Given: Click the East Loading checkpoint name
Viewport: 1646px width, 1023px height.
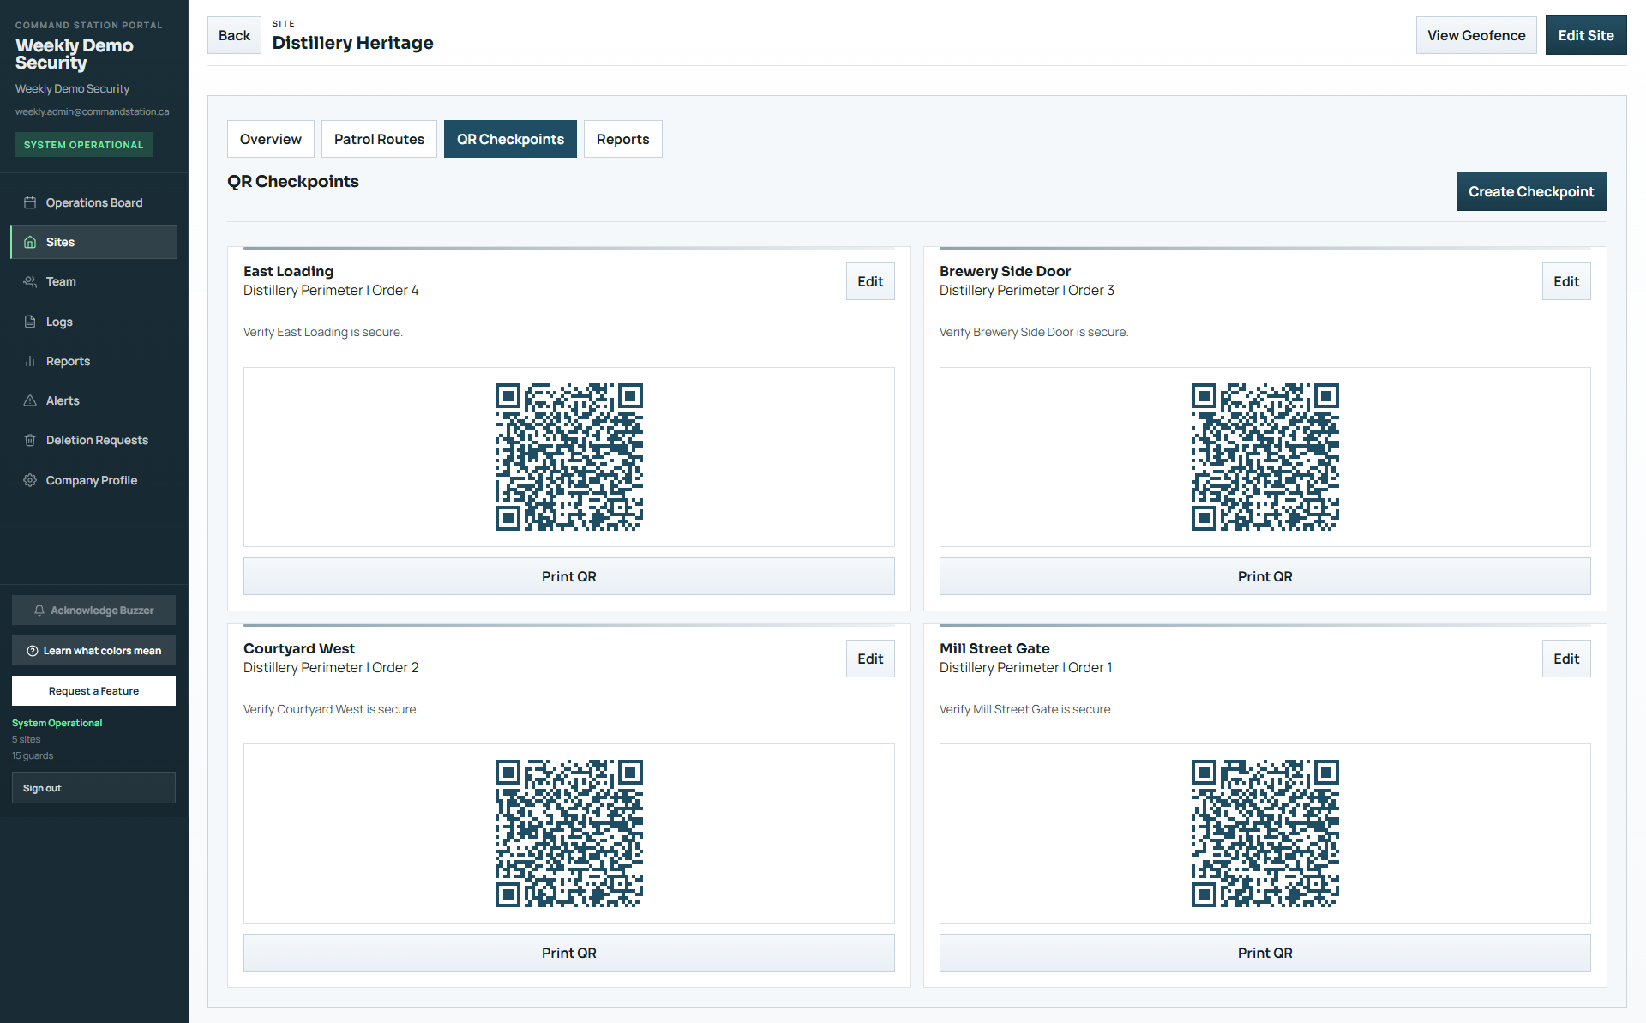Looking at the screenshot, I should 289,271.
